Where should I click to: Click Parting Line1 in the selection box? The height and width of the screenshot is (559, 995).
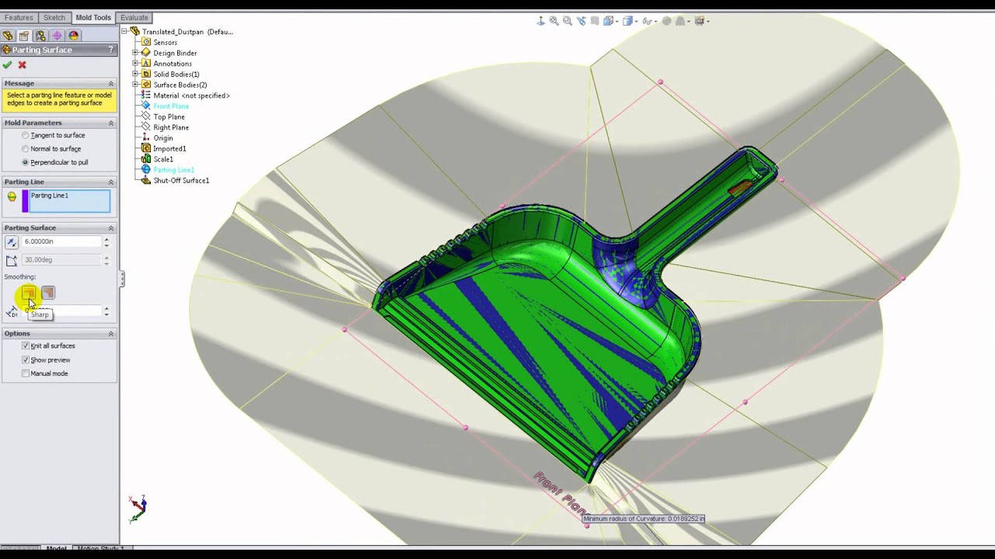coord(50,196)
